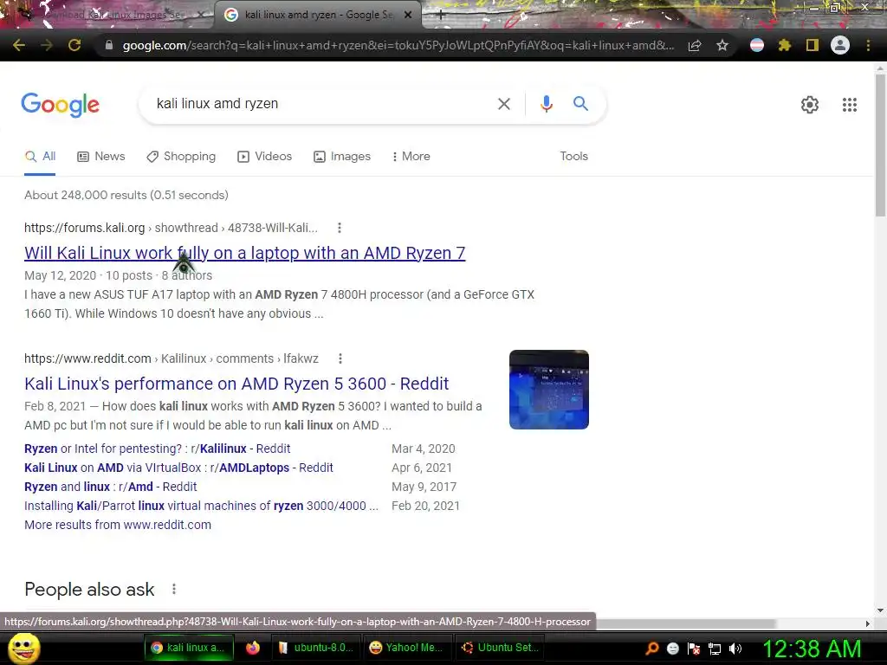Switch to the Shopping tab
This screenshot has height=665, width=887.
click(x=181, y=157)
